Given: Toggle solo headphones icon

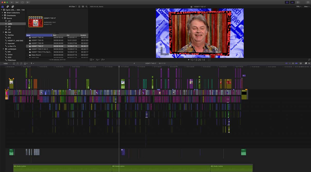Looking at the screenshot, I should [293, 63].
